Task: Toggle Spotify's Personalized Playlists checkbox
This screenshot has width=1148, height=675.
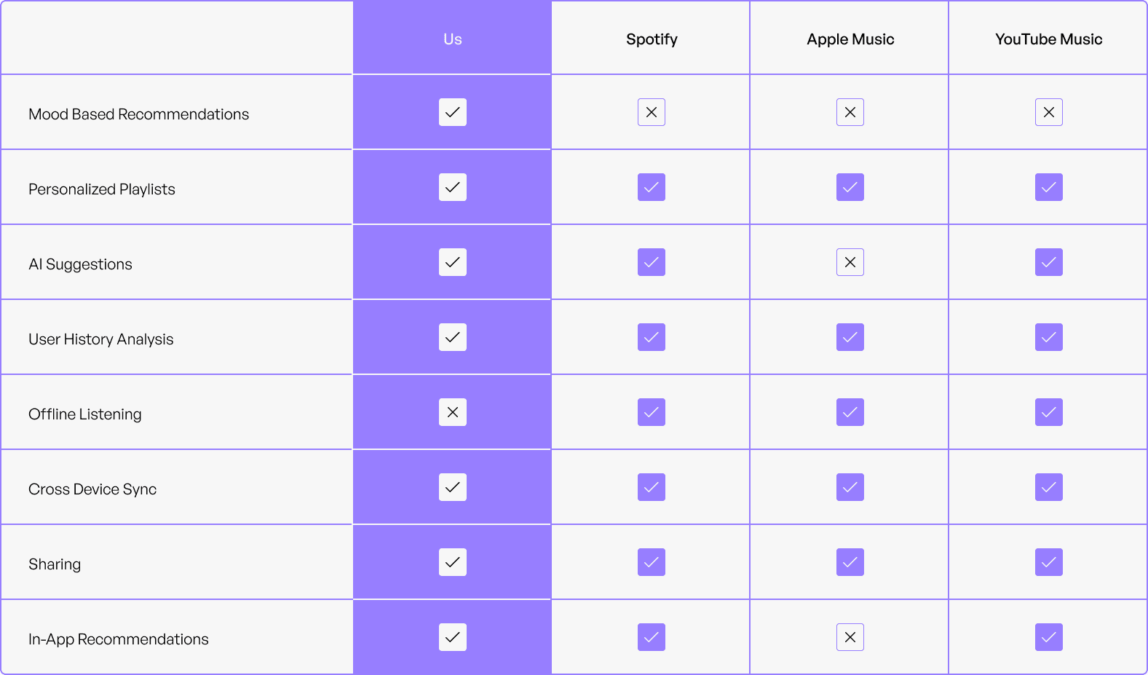Action: point(652,187)
